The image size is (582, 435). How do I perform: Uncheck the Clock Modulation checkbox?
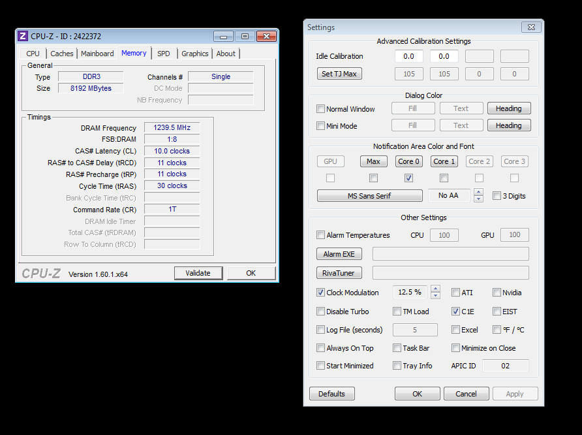pos(320,293)
